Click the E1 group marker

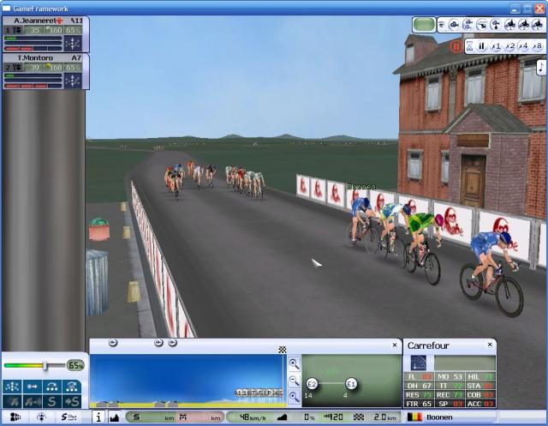(351, 383)
